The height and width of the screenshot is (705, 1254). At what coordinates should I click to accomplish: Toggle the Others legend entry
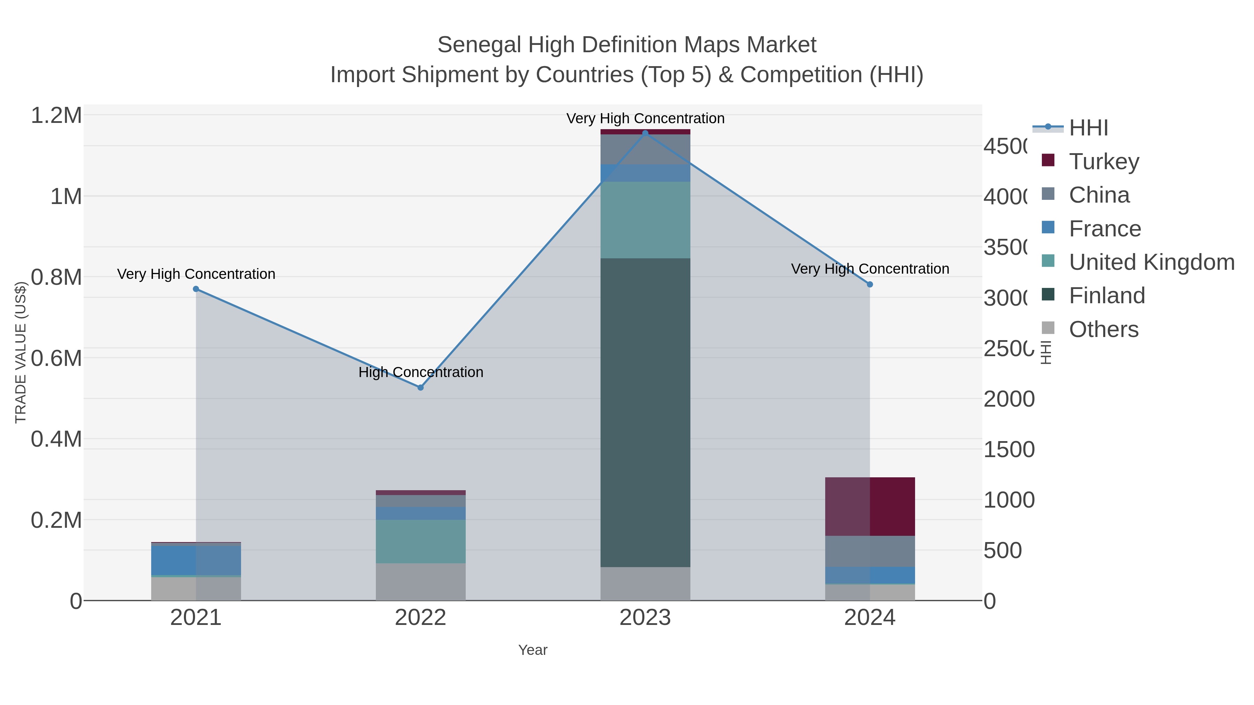click(x=1090, y=329)
